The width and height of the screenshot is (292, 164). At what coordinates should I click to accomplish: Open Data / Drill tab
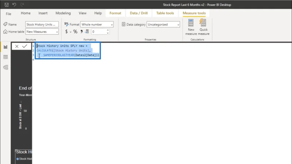point(139,13)
